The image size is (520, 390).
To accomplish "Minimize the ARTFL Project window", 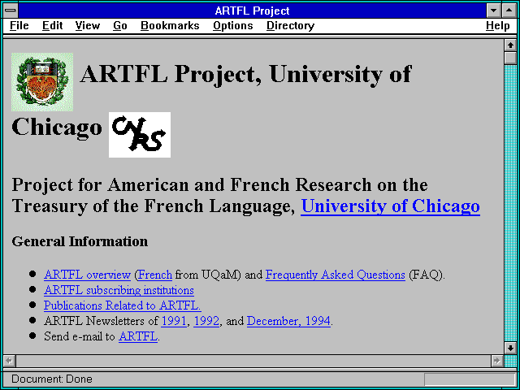I will point(493,11).
